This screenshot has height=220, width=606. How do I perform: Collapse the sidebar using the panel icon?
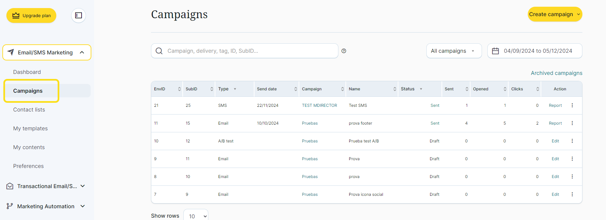pyautogui.click(x=79, y=15)
